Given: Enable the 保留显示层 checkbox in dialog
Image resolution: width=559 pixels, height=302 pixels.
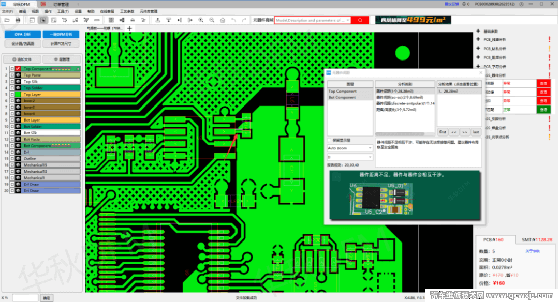Looking at the screenshot, I should (x=329, y=140).
